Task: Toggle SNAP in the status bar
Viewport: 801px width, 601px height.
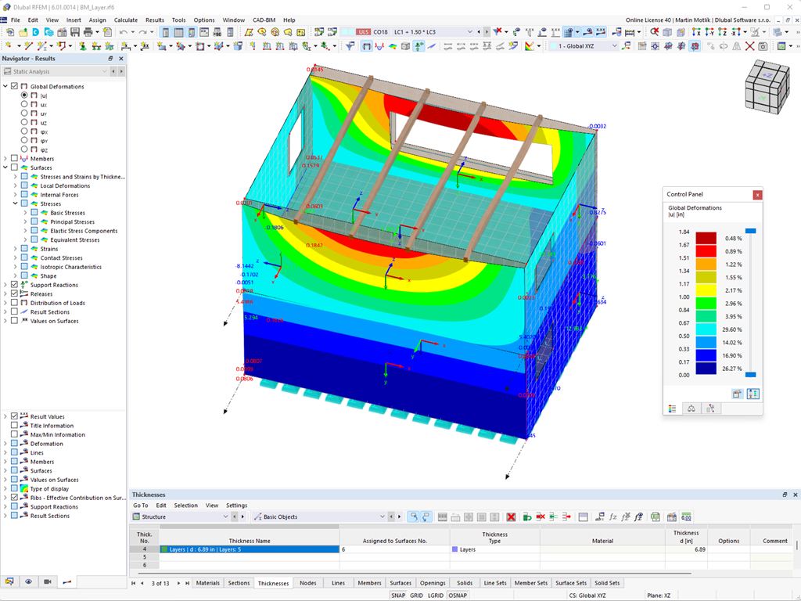Action: [400, 595]
